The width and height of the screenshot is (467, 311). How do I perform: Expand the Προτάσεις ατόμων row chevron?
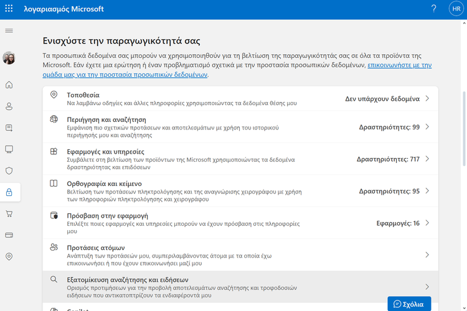tap(427, 255)
